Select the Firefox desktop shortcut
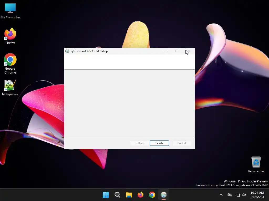 [x=10, y=36]
